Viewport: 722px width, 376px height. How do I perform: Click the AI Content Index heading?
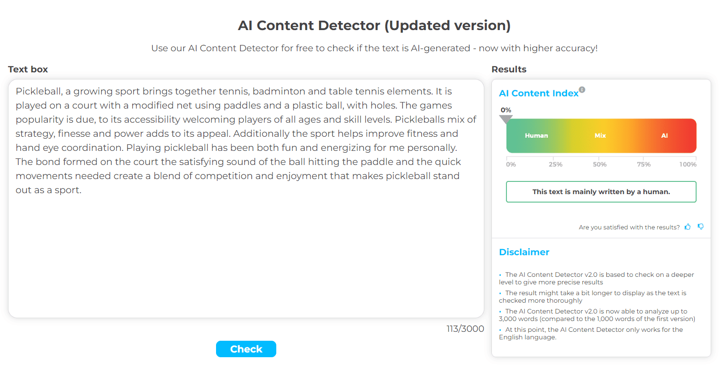click(x=538, y=94)
